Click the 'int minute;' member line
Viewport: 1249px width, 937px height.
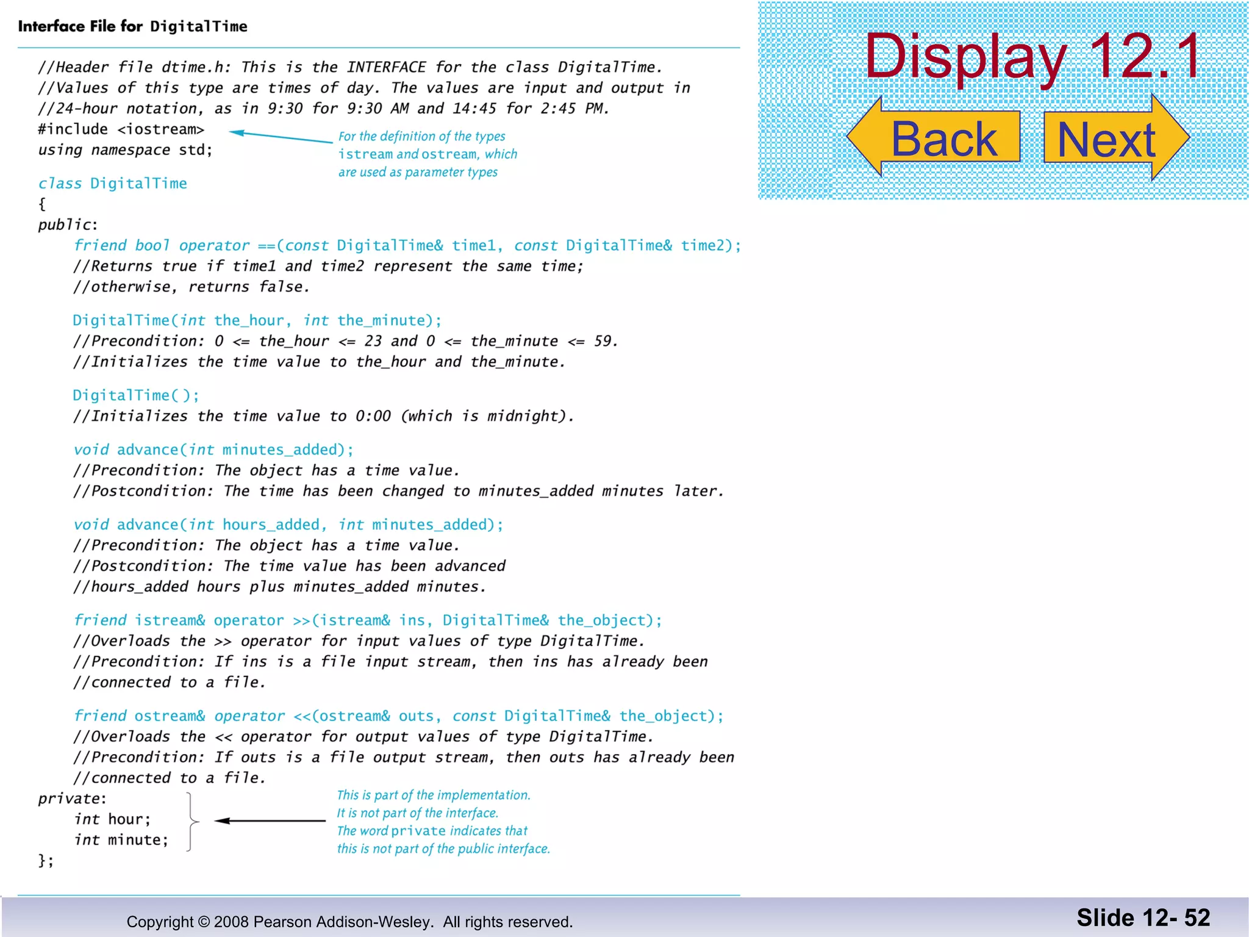tap(121, 840)
